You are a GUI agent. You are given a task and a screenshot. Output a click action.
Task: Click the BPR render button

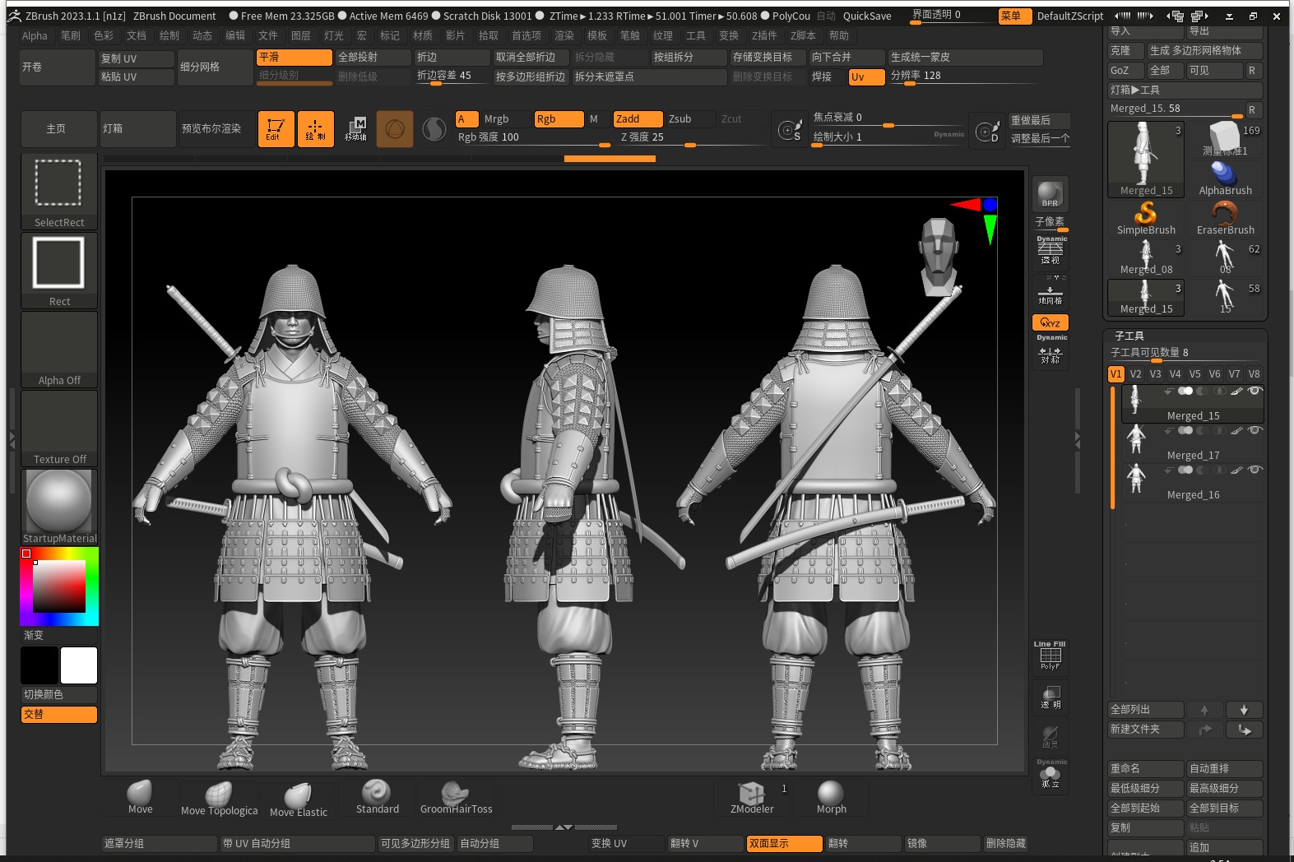(1050, 195)
